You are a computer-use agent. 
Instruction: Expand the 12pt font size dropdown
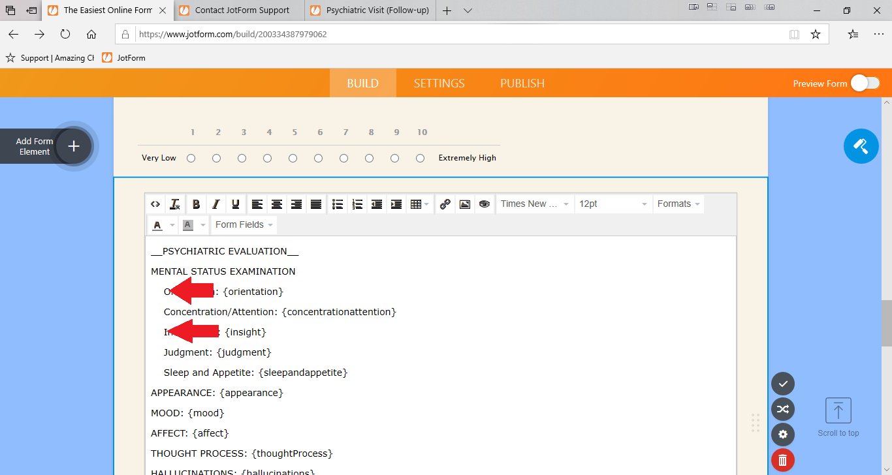point(613,204)
